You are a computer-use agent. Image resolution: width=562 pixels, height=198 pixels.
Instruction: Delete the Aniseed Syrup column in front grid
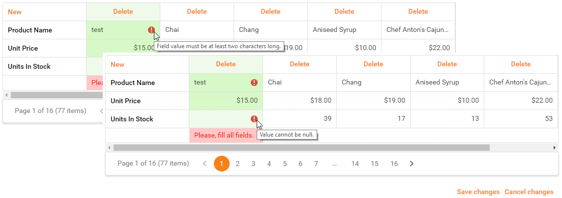click(447, 64)
